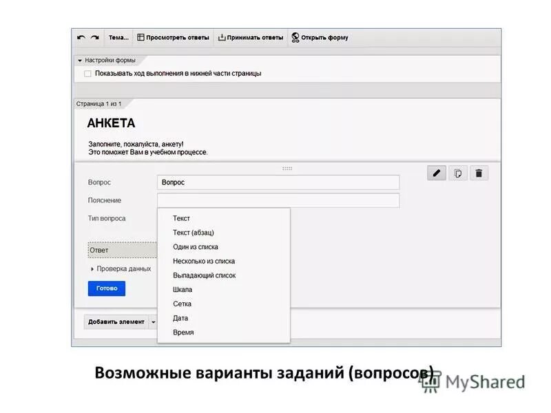Click the Пояснение input field
This screenshot has height=413, width=551.
click(278, 200)
